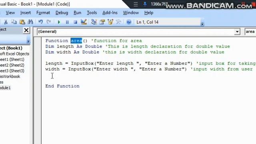Click the length = InputBox code line

(150, 63)
